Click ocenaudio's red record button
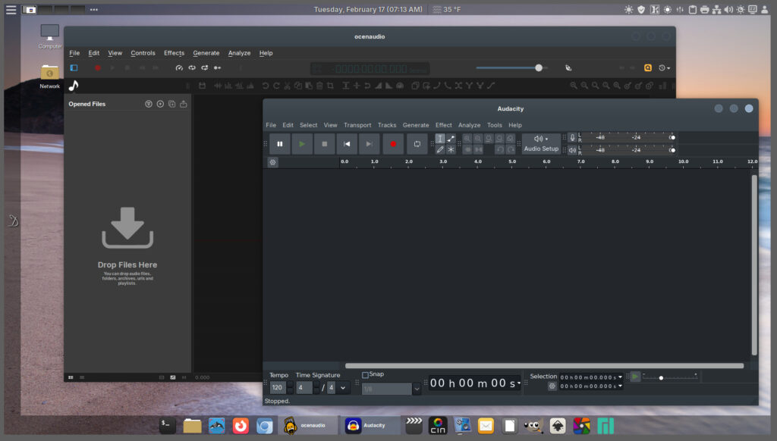This screenshot has width=777, height=441. pyautogui.click(x=98, y=67)
